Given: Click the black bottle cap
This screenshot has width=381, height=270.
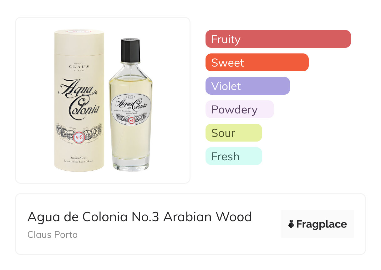Looking at the screenshot, I should [130, 50].
